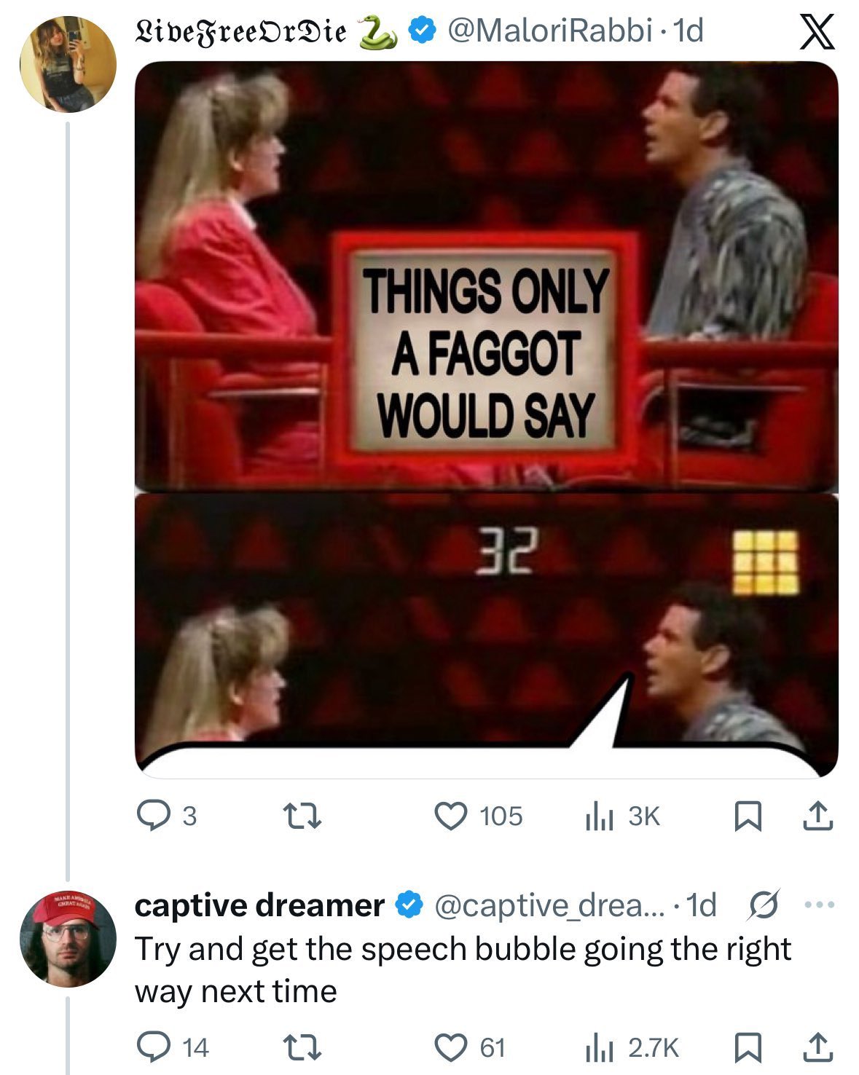
Task: Open the X logo icon
Action: coord(816,32)
